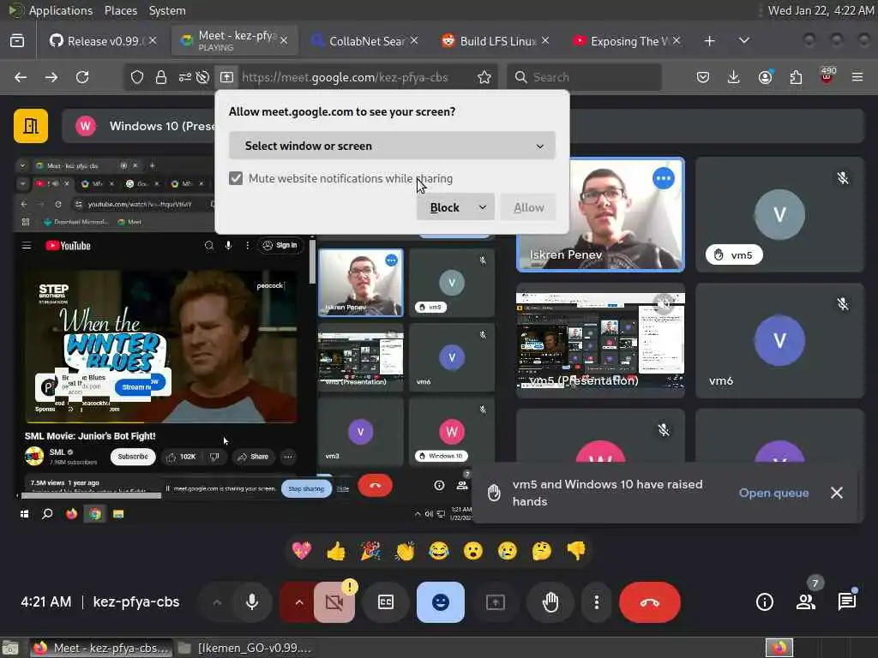Switch to Release v0.99 GitHub tab
This screenshot has height=658, width=878.
click(103, 41)
